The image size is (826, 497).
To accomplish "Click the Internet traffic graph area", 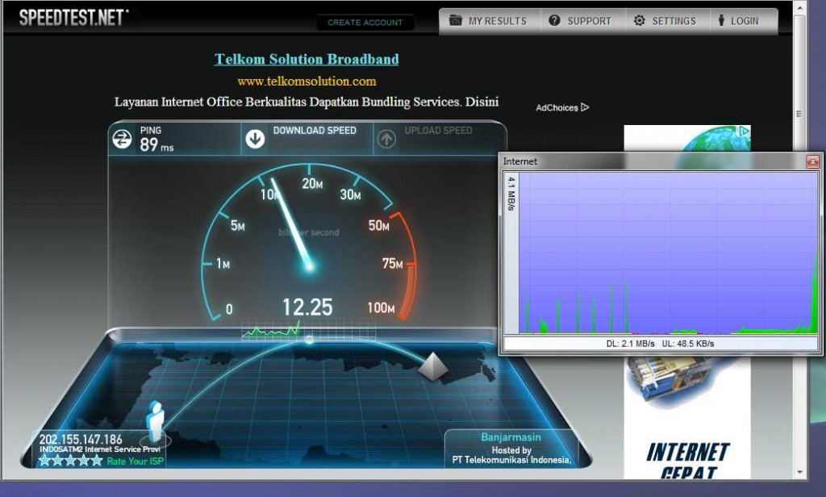I will pos(668,253).
